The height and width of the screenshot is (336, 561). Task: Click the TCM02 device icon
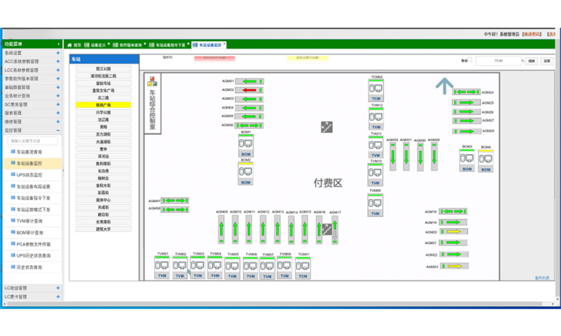tap(376, 90)
